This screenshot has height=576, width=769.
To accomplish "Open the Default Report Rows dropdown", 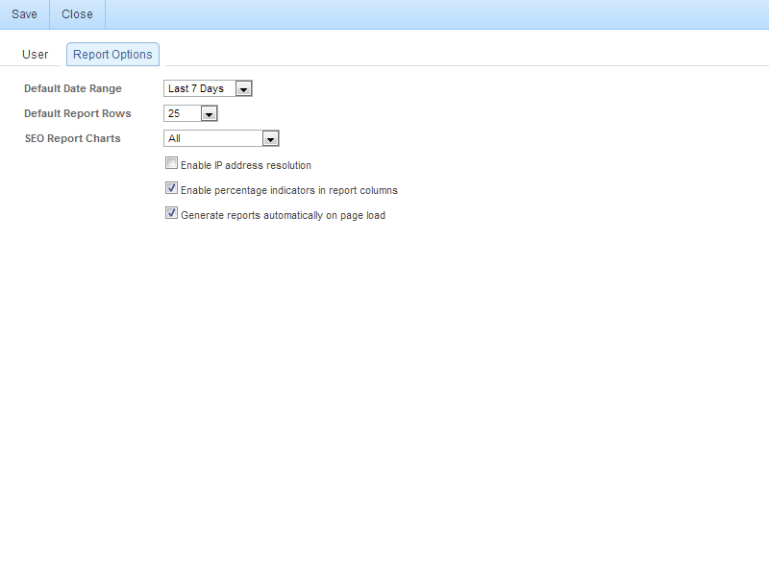I will pyautogui.click(x=190, y=113).
